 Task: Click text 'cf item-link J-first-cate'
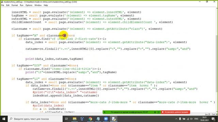coord(74,39)
